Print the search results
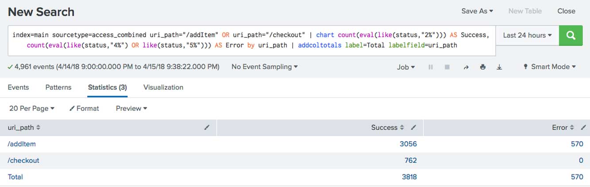 [483, 67]
